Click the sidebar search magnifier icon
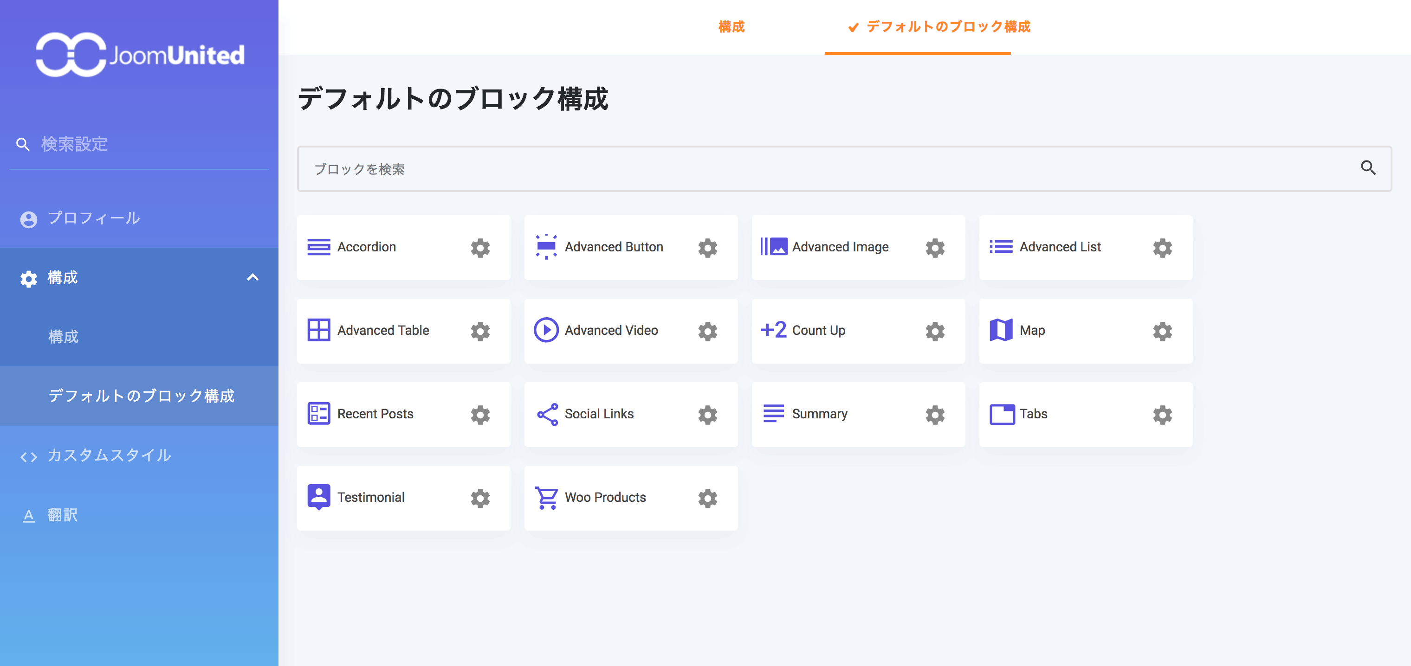 22,145
